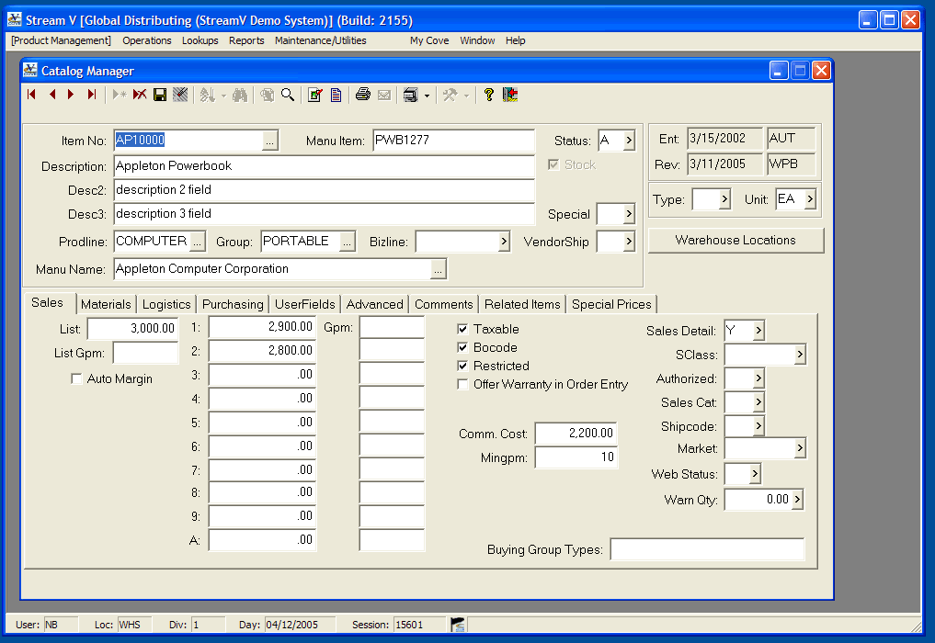935x643 pixels.
Task: Toggle the Stock checkbox
Action: pyautogui.click(x=553, y=164)
